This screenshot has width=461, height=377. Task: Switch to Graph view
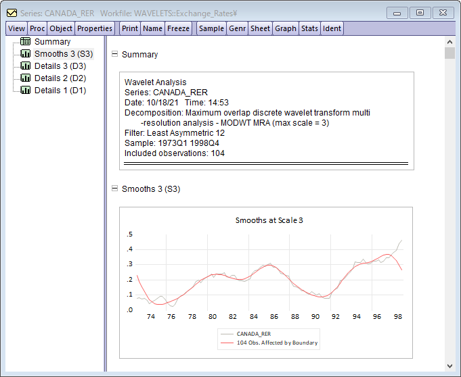coord(286,28)
